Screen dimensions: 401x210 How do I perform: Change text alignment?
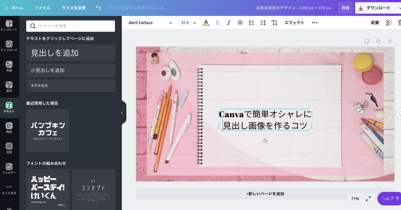tap(240, 23)
